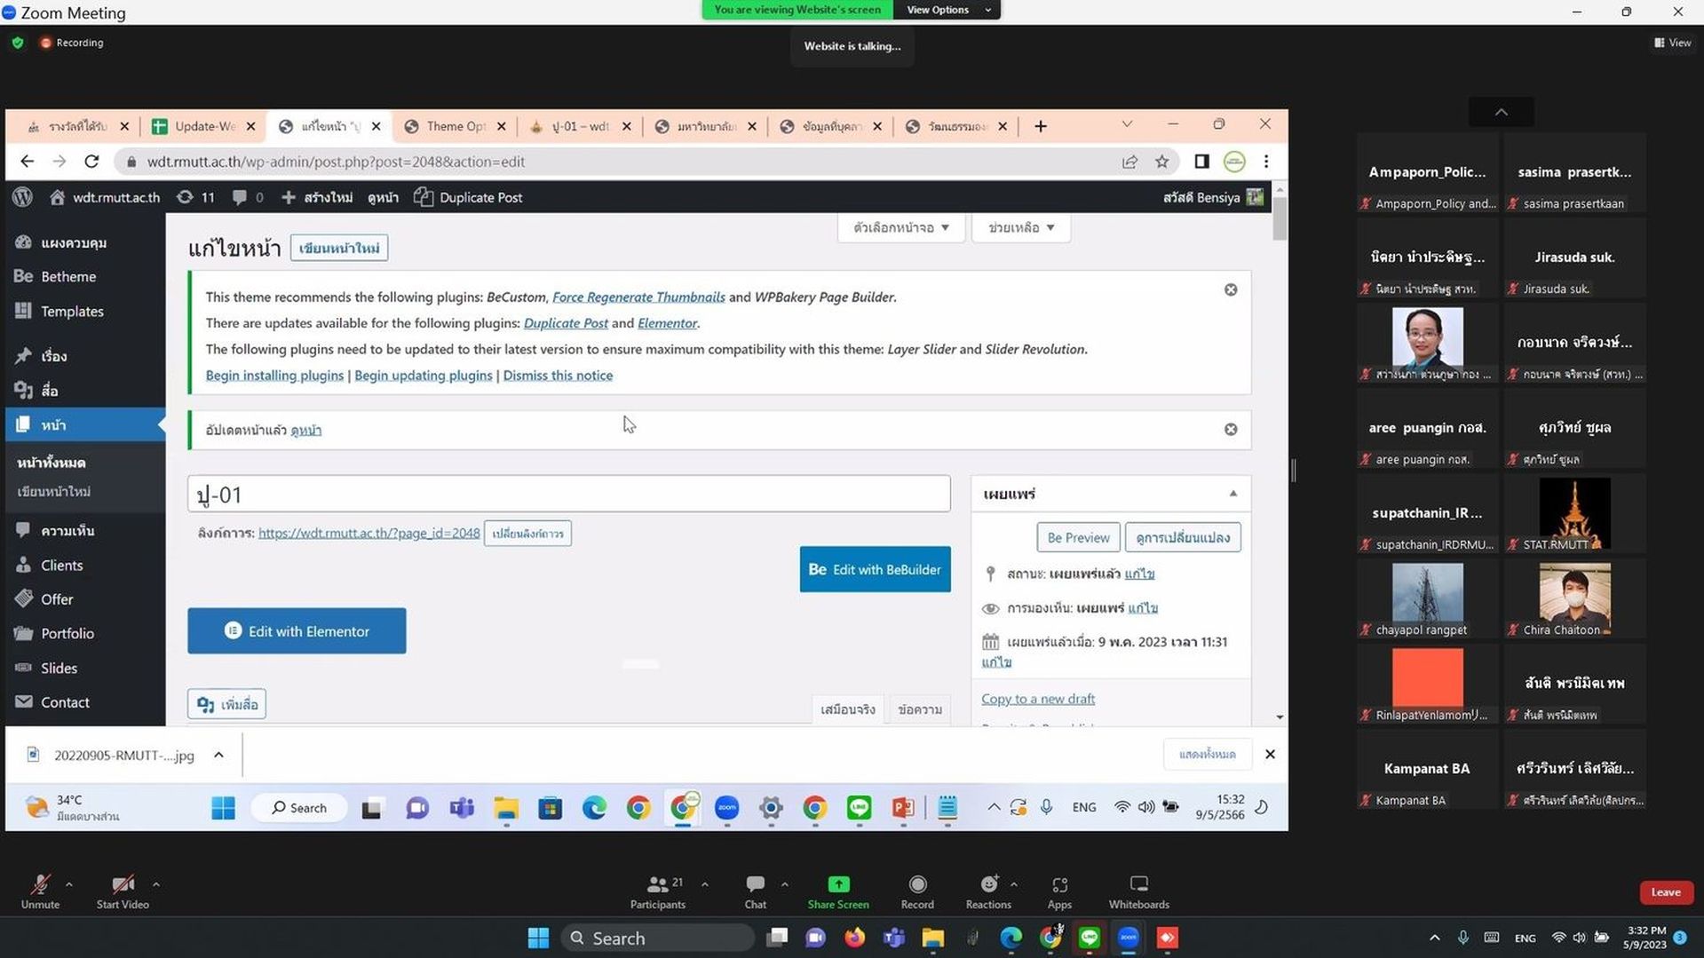Click Be Preview button in publish box
1704x958 pixels.
[x=1078, y=537]
